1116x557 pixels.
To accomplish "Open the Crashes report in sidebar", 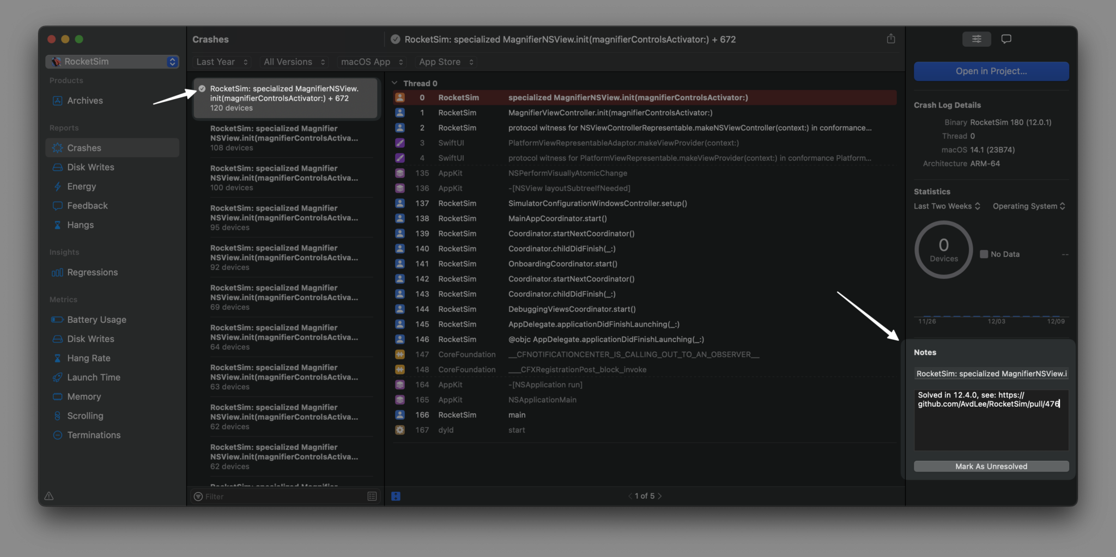I will [84, 148].
